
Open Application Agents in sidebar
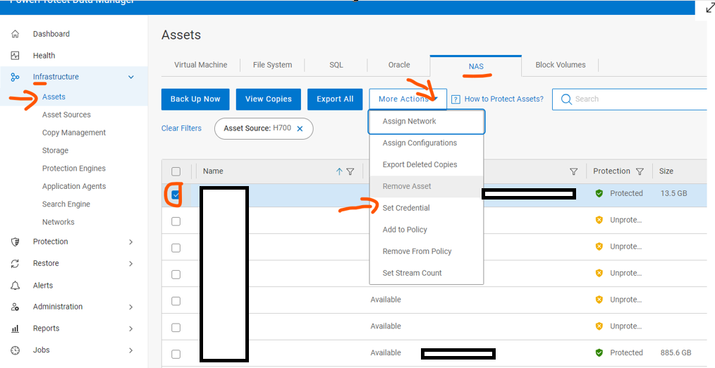pos(74,187)
